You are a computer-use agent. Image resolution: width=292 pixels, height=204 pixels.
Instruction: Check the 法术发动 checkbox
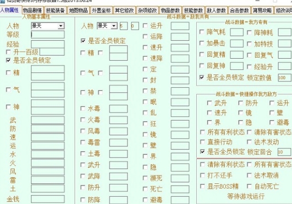coord(249,142)
